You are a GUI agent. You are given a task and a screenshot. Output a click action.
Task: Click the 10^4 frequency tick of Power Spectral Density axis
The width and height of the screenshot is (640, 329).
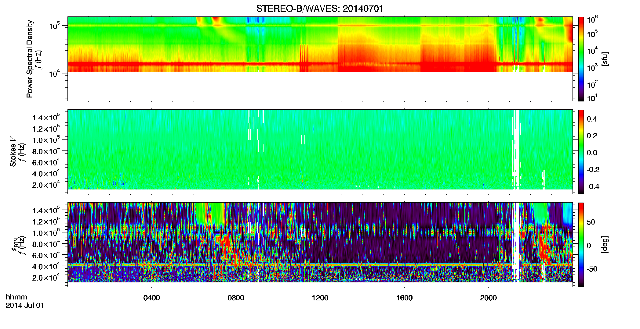coord(54,73)
